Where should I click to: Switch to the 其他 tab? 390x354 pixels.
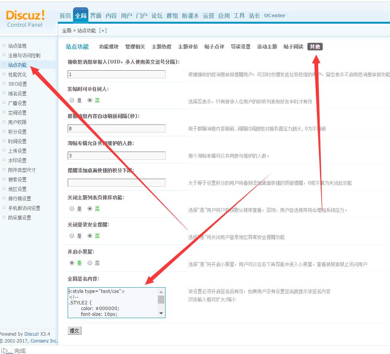315,47
